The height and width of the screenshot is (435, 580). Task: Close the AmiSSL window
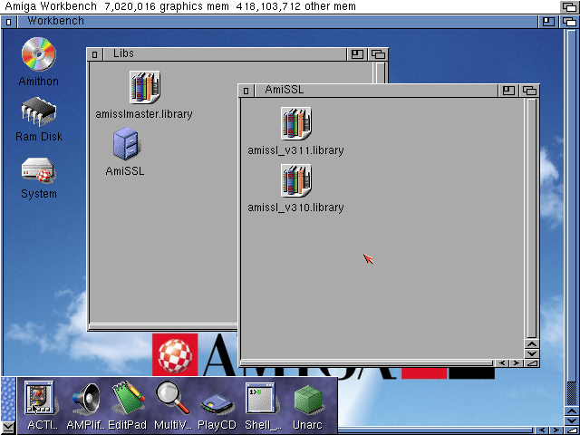246,91
